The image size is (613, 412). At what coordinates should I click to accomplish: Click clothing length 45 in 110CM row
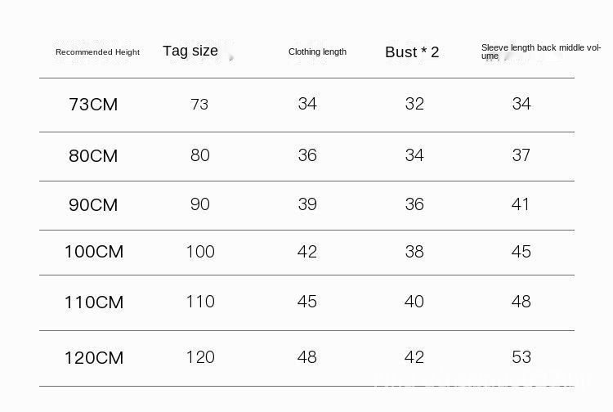click(307, 302)
